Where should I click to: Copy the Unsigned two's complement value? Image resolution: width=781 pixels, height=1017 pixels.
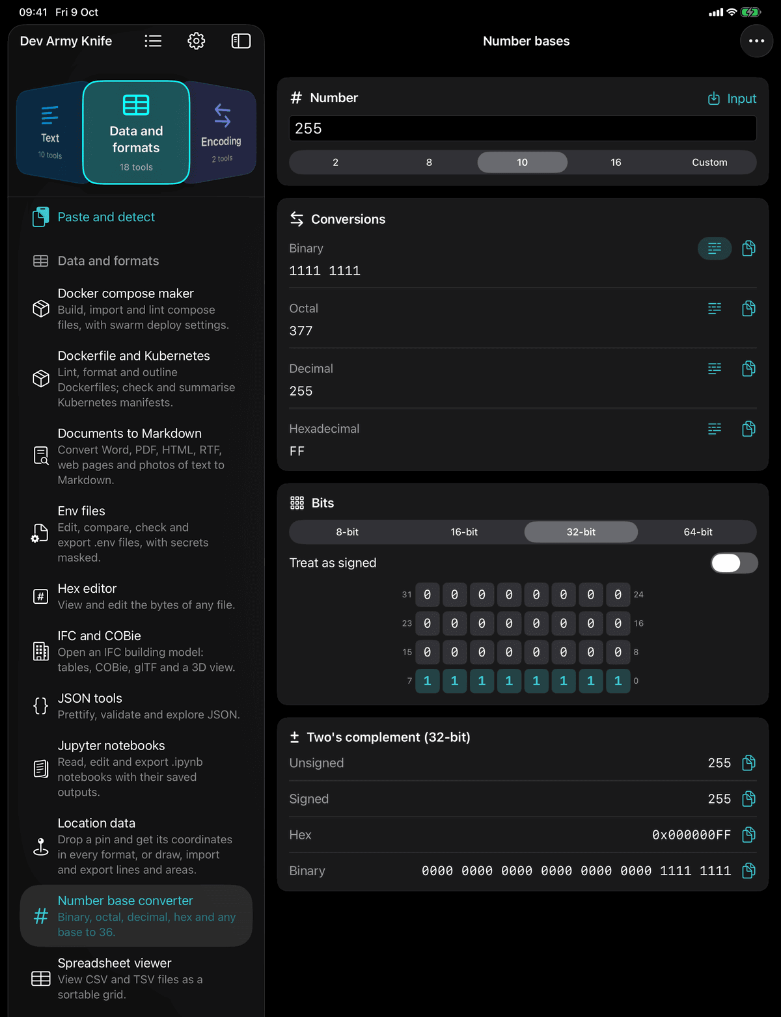(x=748, y=763)
